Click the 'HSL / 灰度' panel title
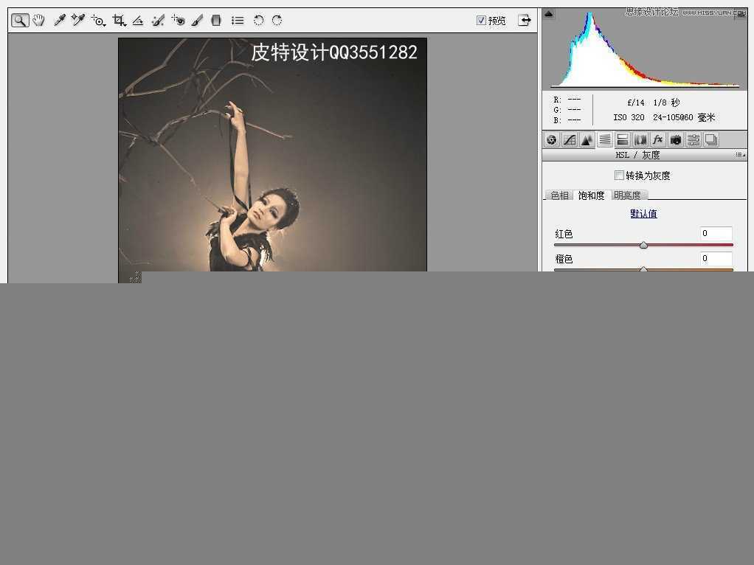 (x=637, y=155)
